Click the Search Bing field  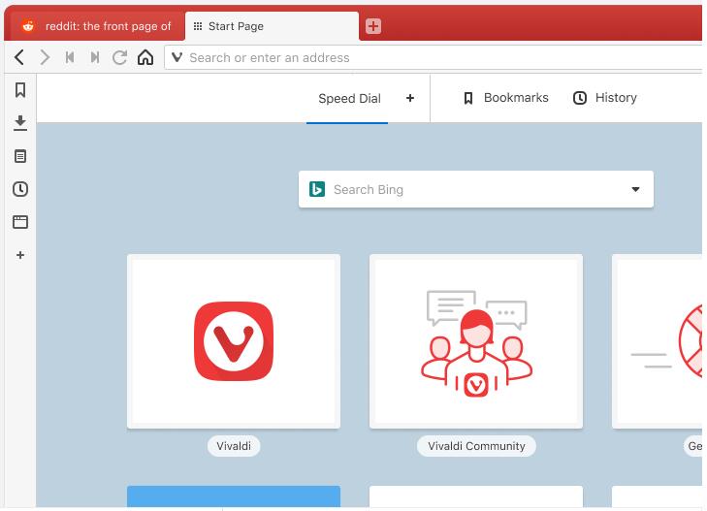[x=475, y=189]
